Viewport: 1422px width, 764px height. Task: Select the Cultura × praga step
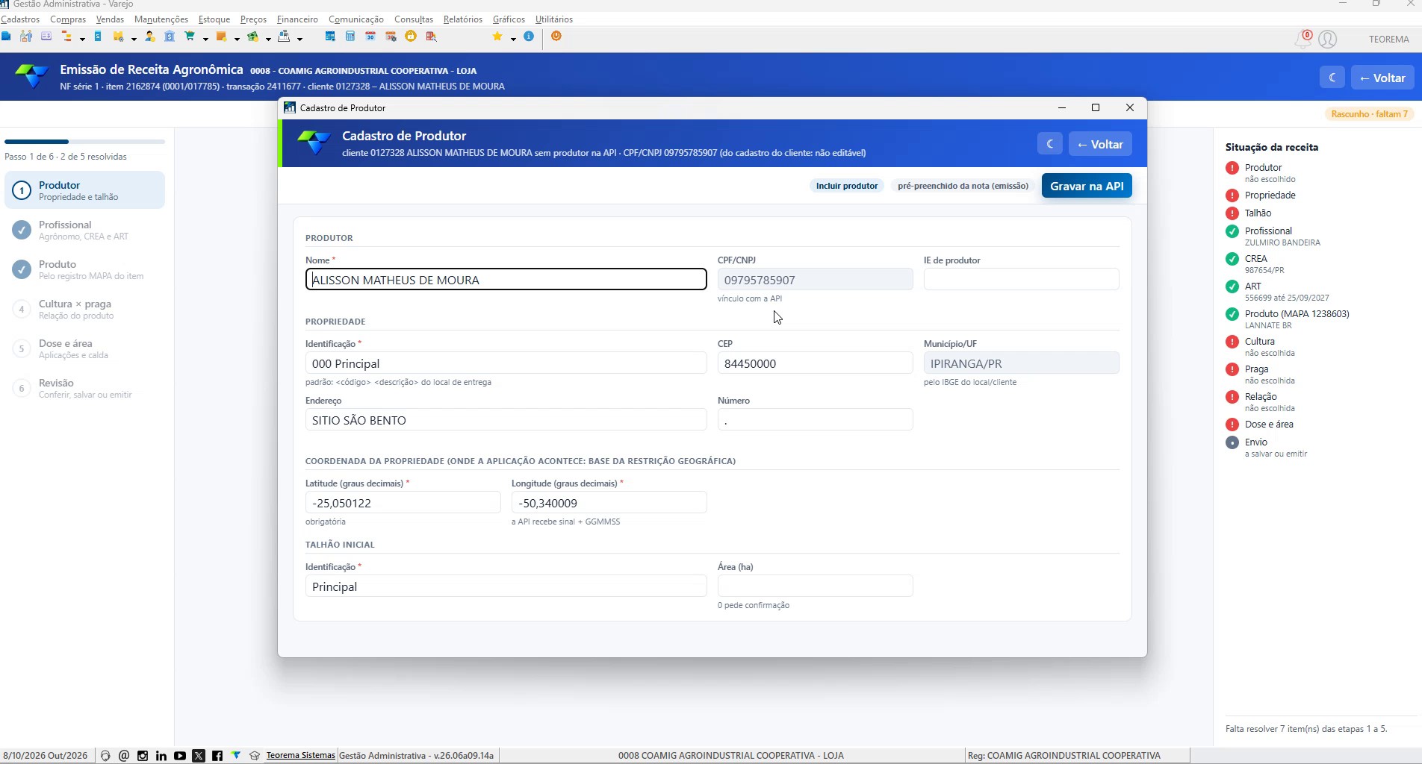pos(84,309)
